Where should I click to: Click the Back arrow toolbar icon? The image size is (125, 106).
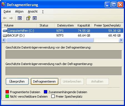(5, 18)
